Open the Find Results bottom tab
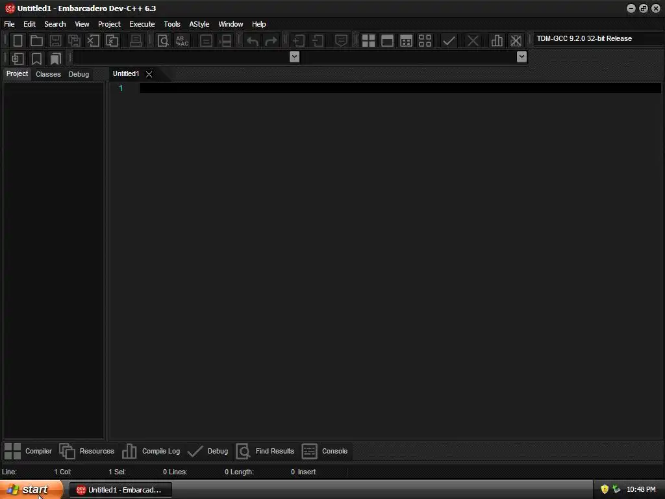 click(x=265, y=451)
